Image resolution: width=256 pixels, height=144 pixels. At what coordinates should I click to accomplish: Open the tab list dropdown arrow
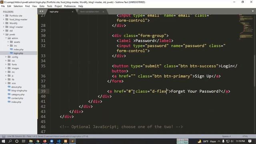tap(253, 11)
